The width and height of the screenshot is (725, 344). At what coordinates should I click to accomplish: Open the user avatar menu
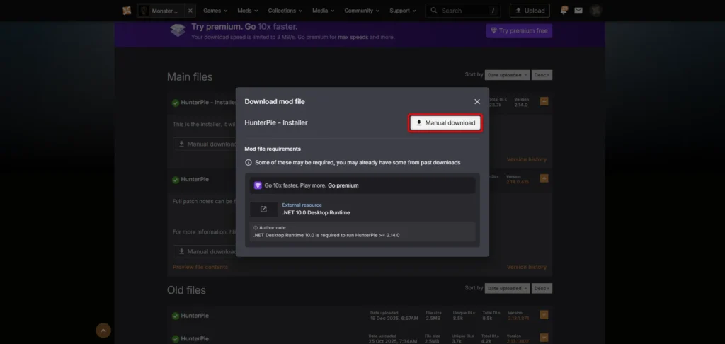[x=596, y=11]
